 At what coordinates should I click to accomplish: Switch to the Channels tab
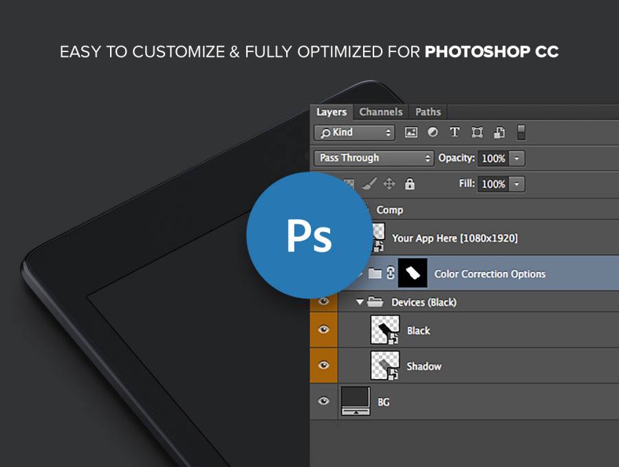click(380, 112)
